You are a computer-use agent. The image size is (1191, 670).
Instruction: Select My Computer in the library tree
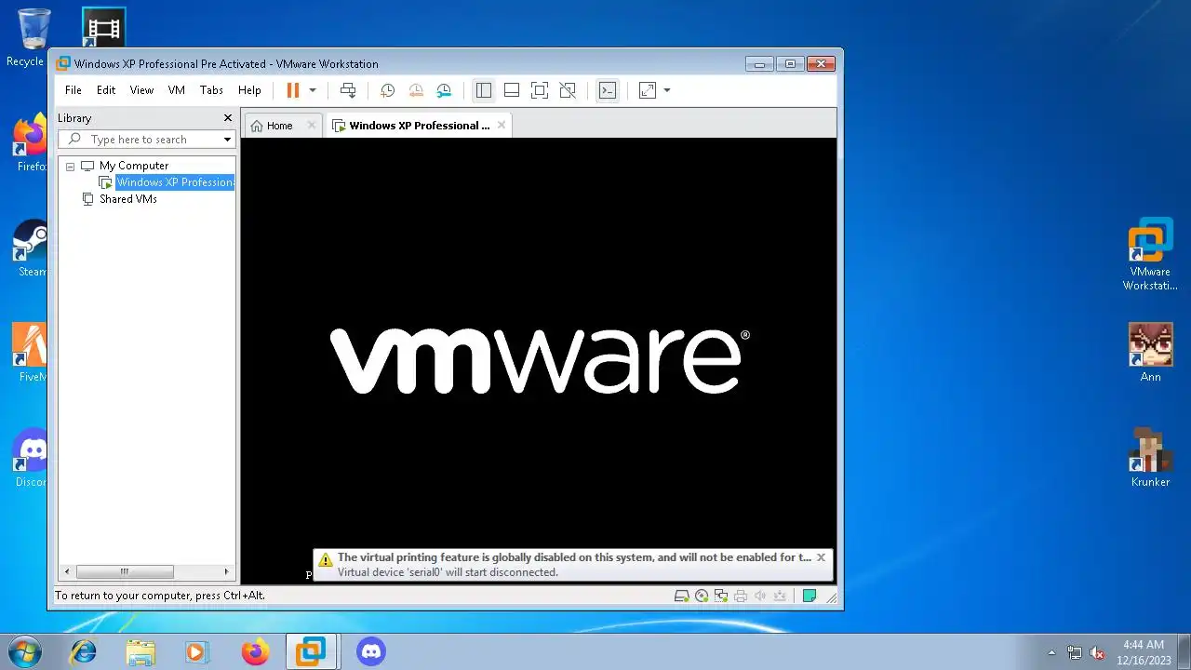[x=133, y=166]
